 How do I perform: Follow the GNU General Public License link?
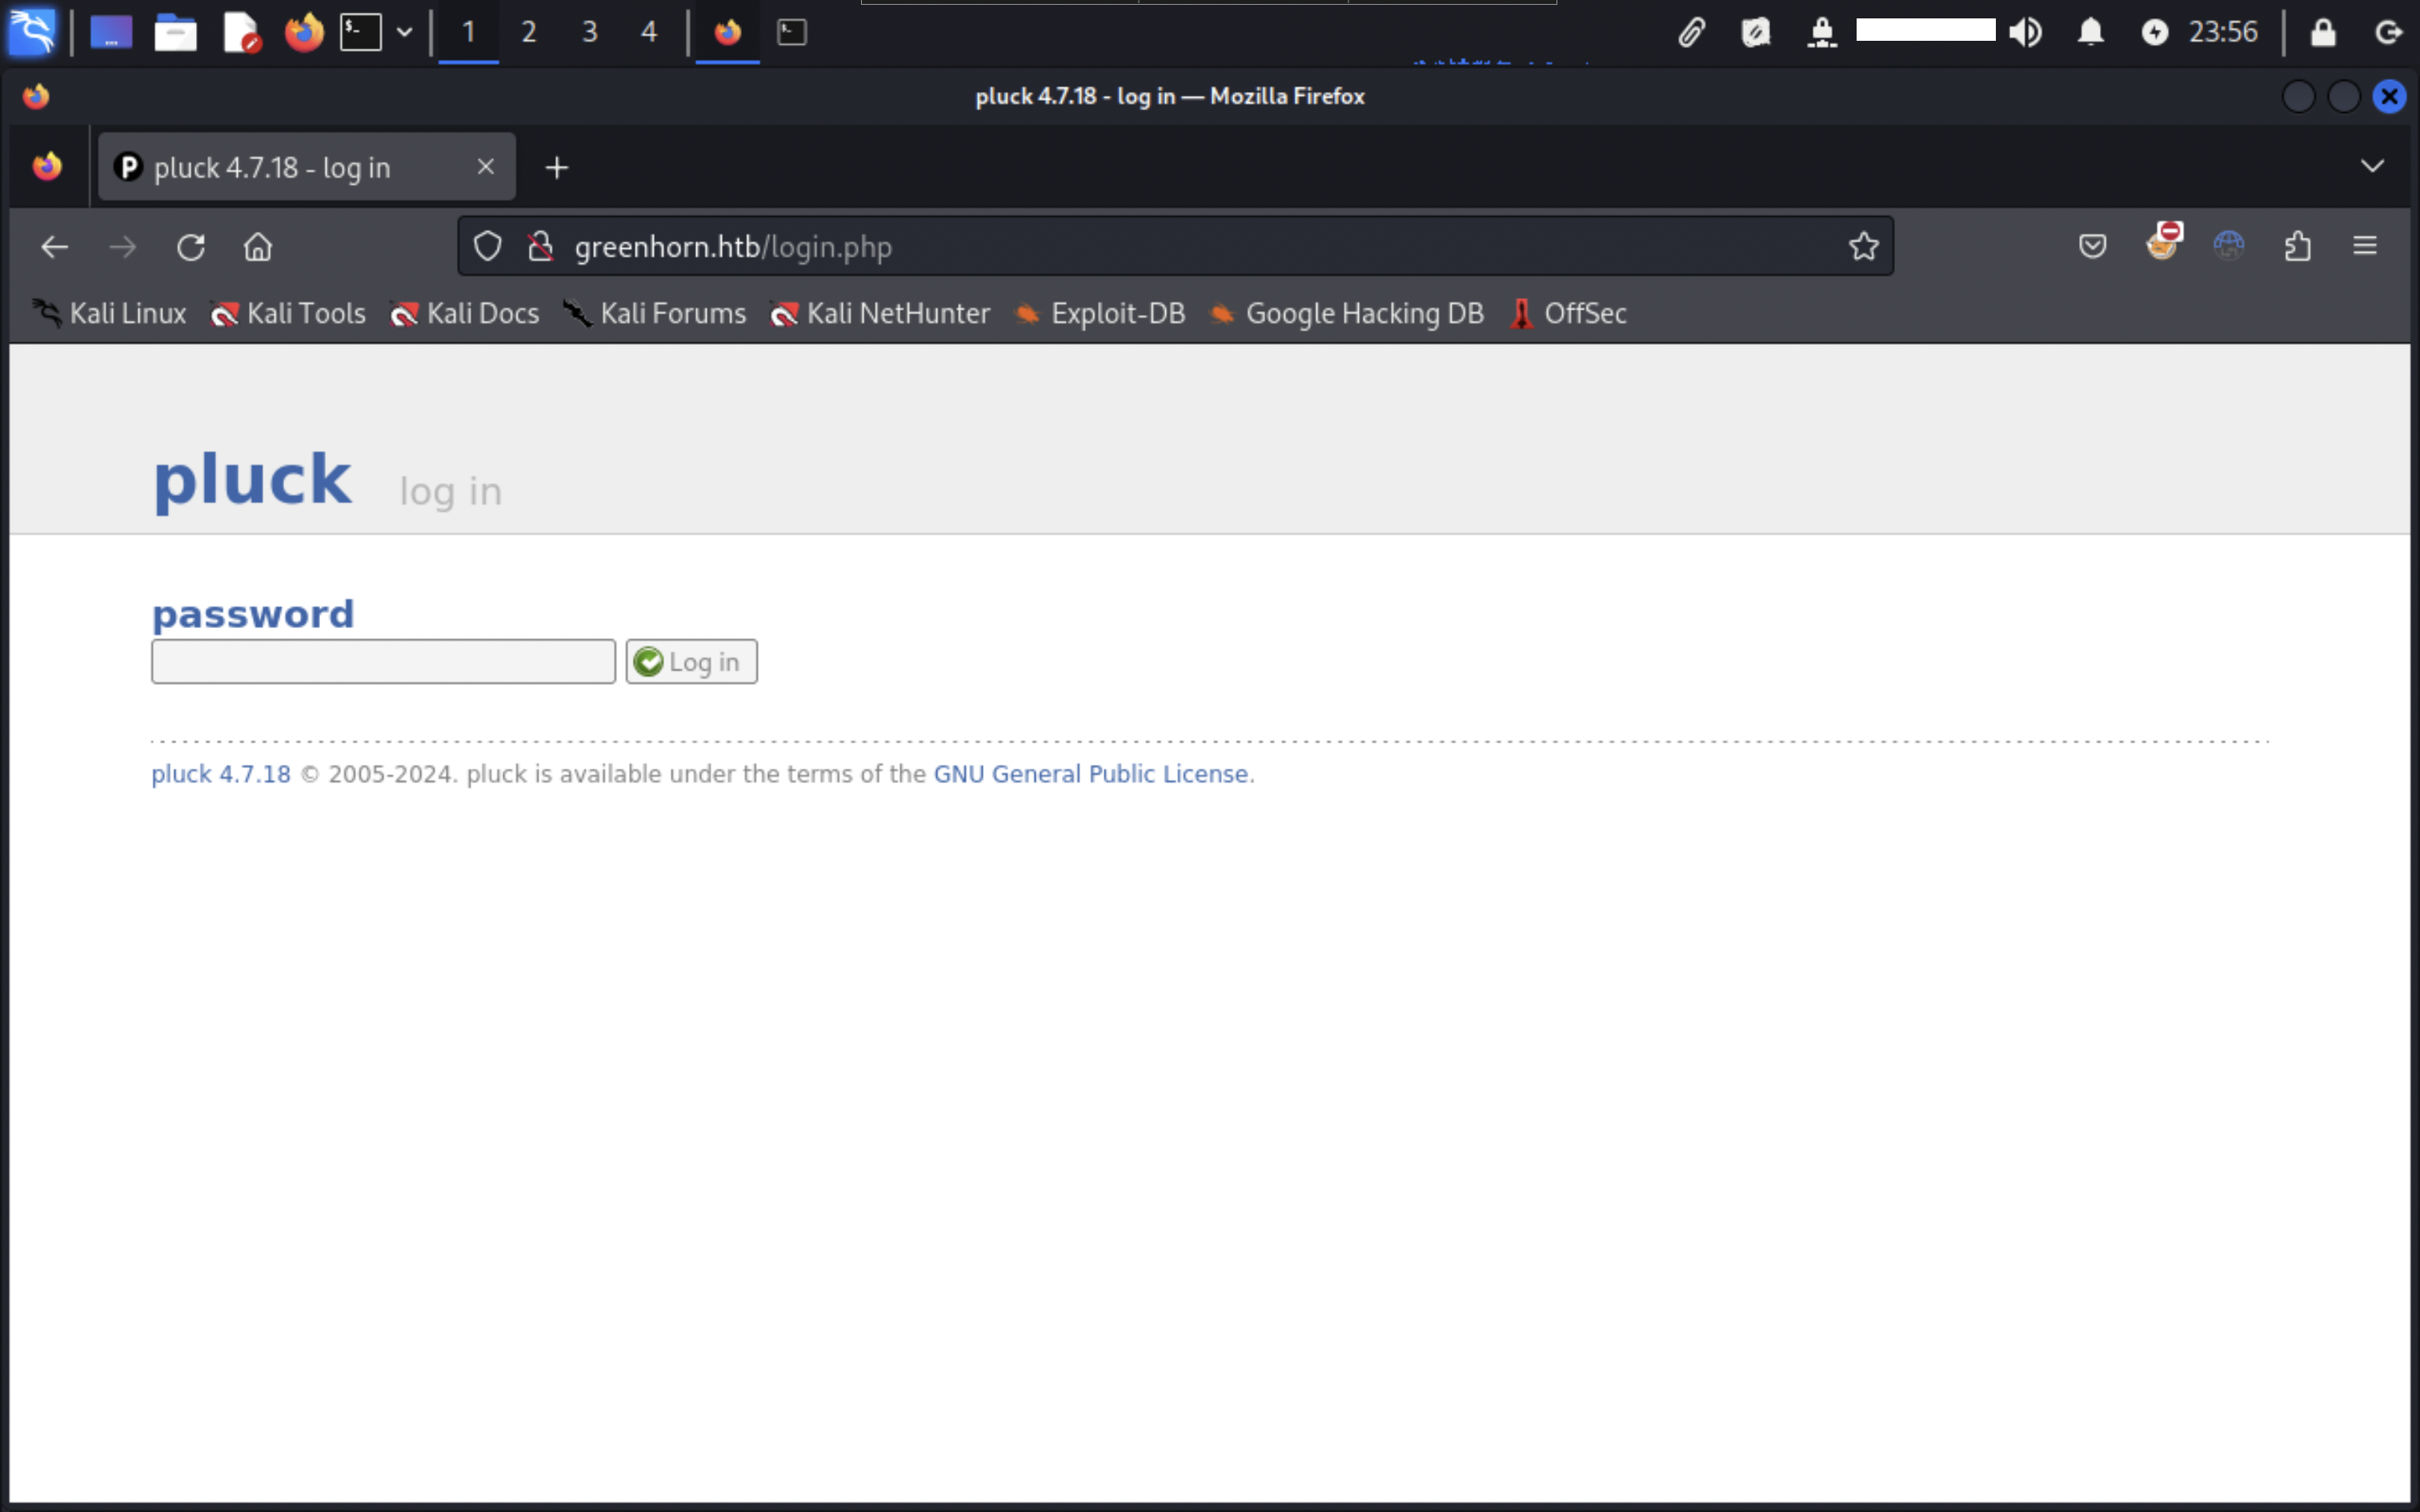[1090, 774]
